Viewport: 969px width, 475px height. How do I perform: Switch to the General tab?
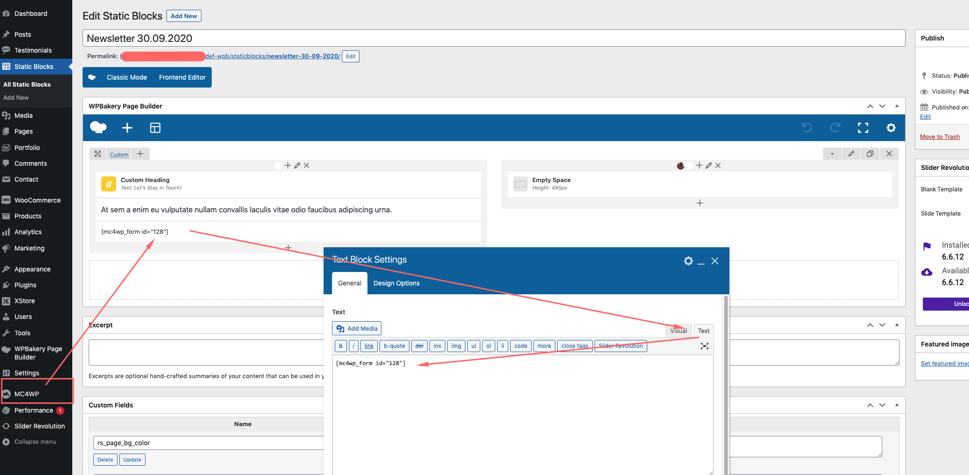click(350, 283)
